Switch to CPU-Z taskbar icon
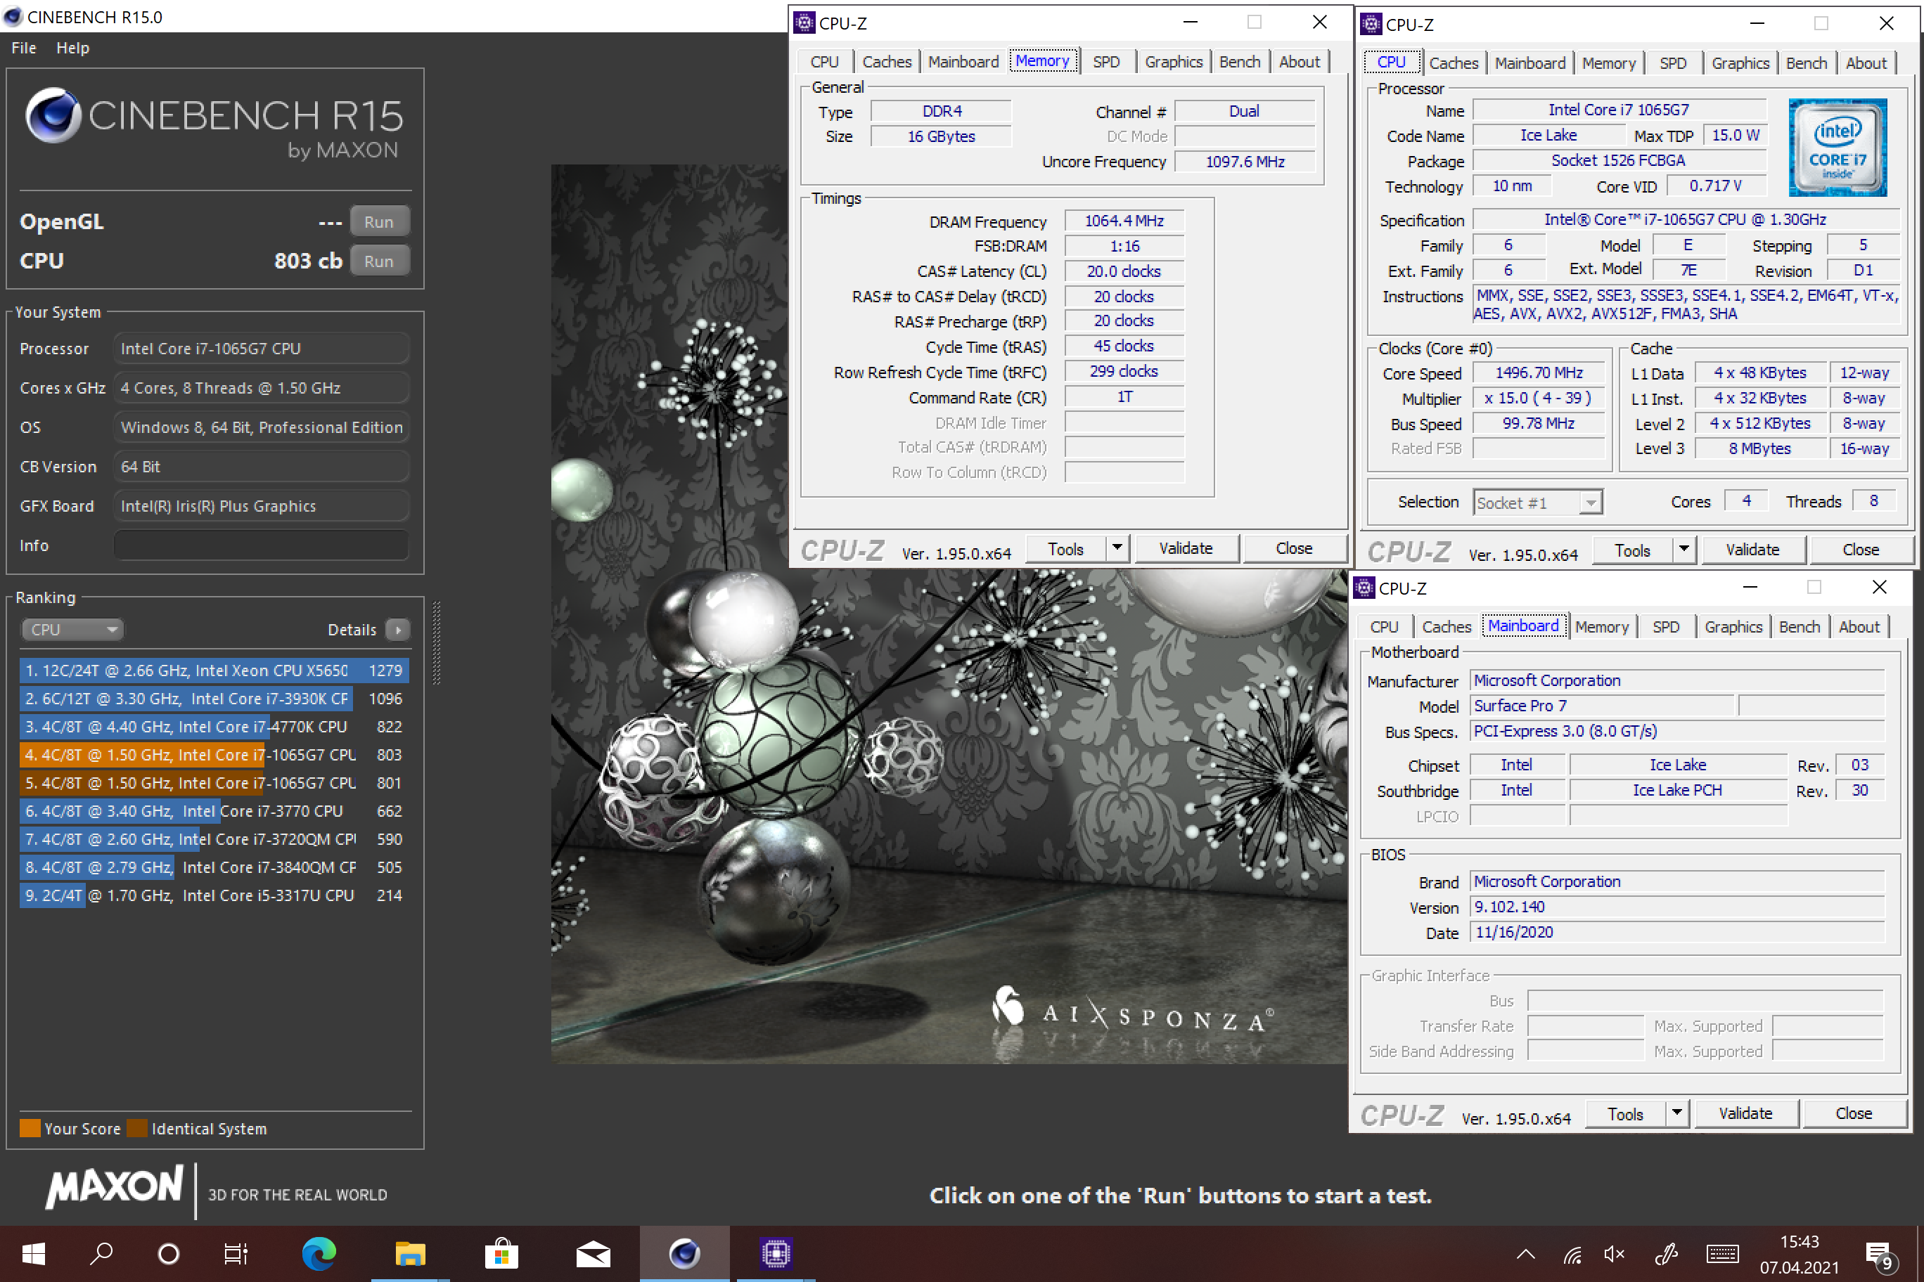1924x1282 pixels. point(776,1254)
